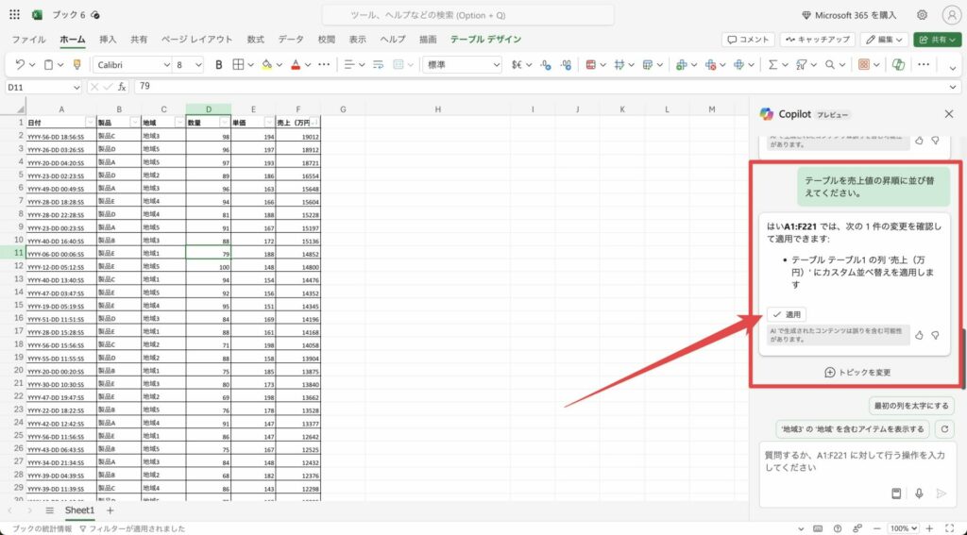Click the トピックを変更 button

(857, 373)
